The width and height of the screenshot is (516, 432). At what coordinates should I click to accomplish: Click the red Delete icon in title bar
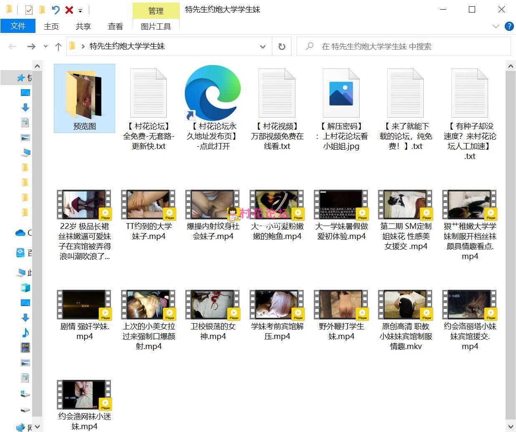tap(69, 10)
